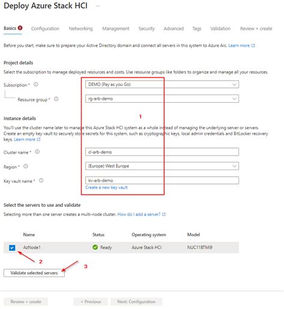The width and height of the screenshot is (284, 309).
Task: Switch to the Validation tab
Action: (x=220, y=29)
